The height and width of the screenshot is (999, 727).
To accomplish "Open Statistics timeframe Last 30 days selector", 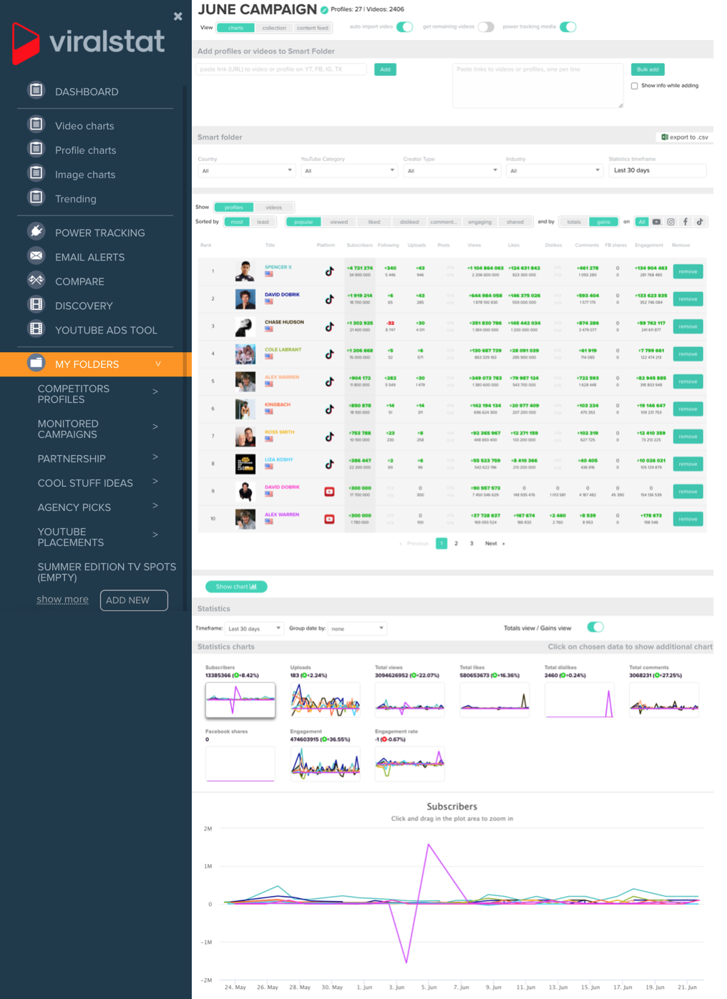I will pos(658,170).
